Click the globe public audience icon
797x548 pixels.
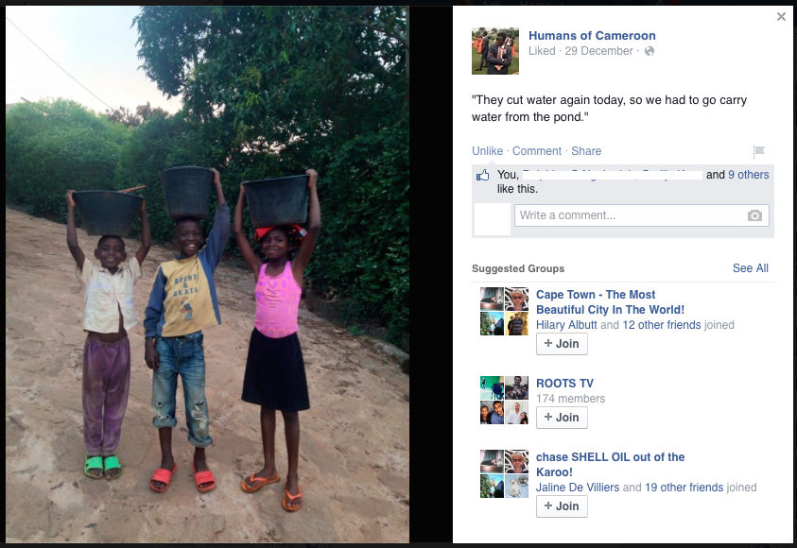pos(650,51)
